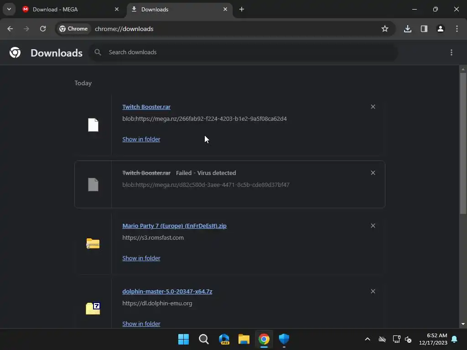Open a new tab with plus button
Screen dimensions: 467x350
click(x=242, y=9)
